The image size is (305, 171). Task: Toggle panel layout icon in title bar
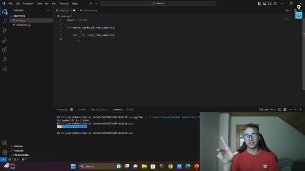click(264, 3)
